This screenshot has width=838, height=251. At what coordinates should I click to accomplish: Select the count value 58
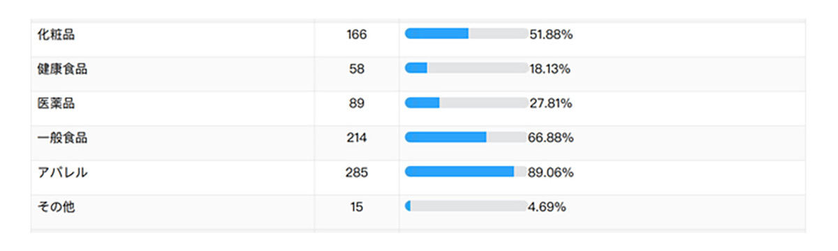pyautogui.click(x=357, y=68)
